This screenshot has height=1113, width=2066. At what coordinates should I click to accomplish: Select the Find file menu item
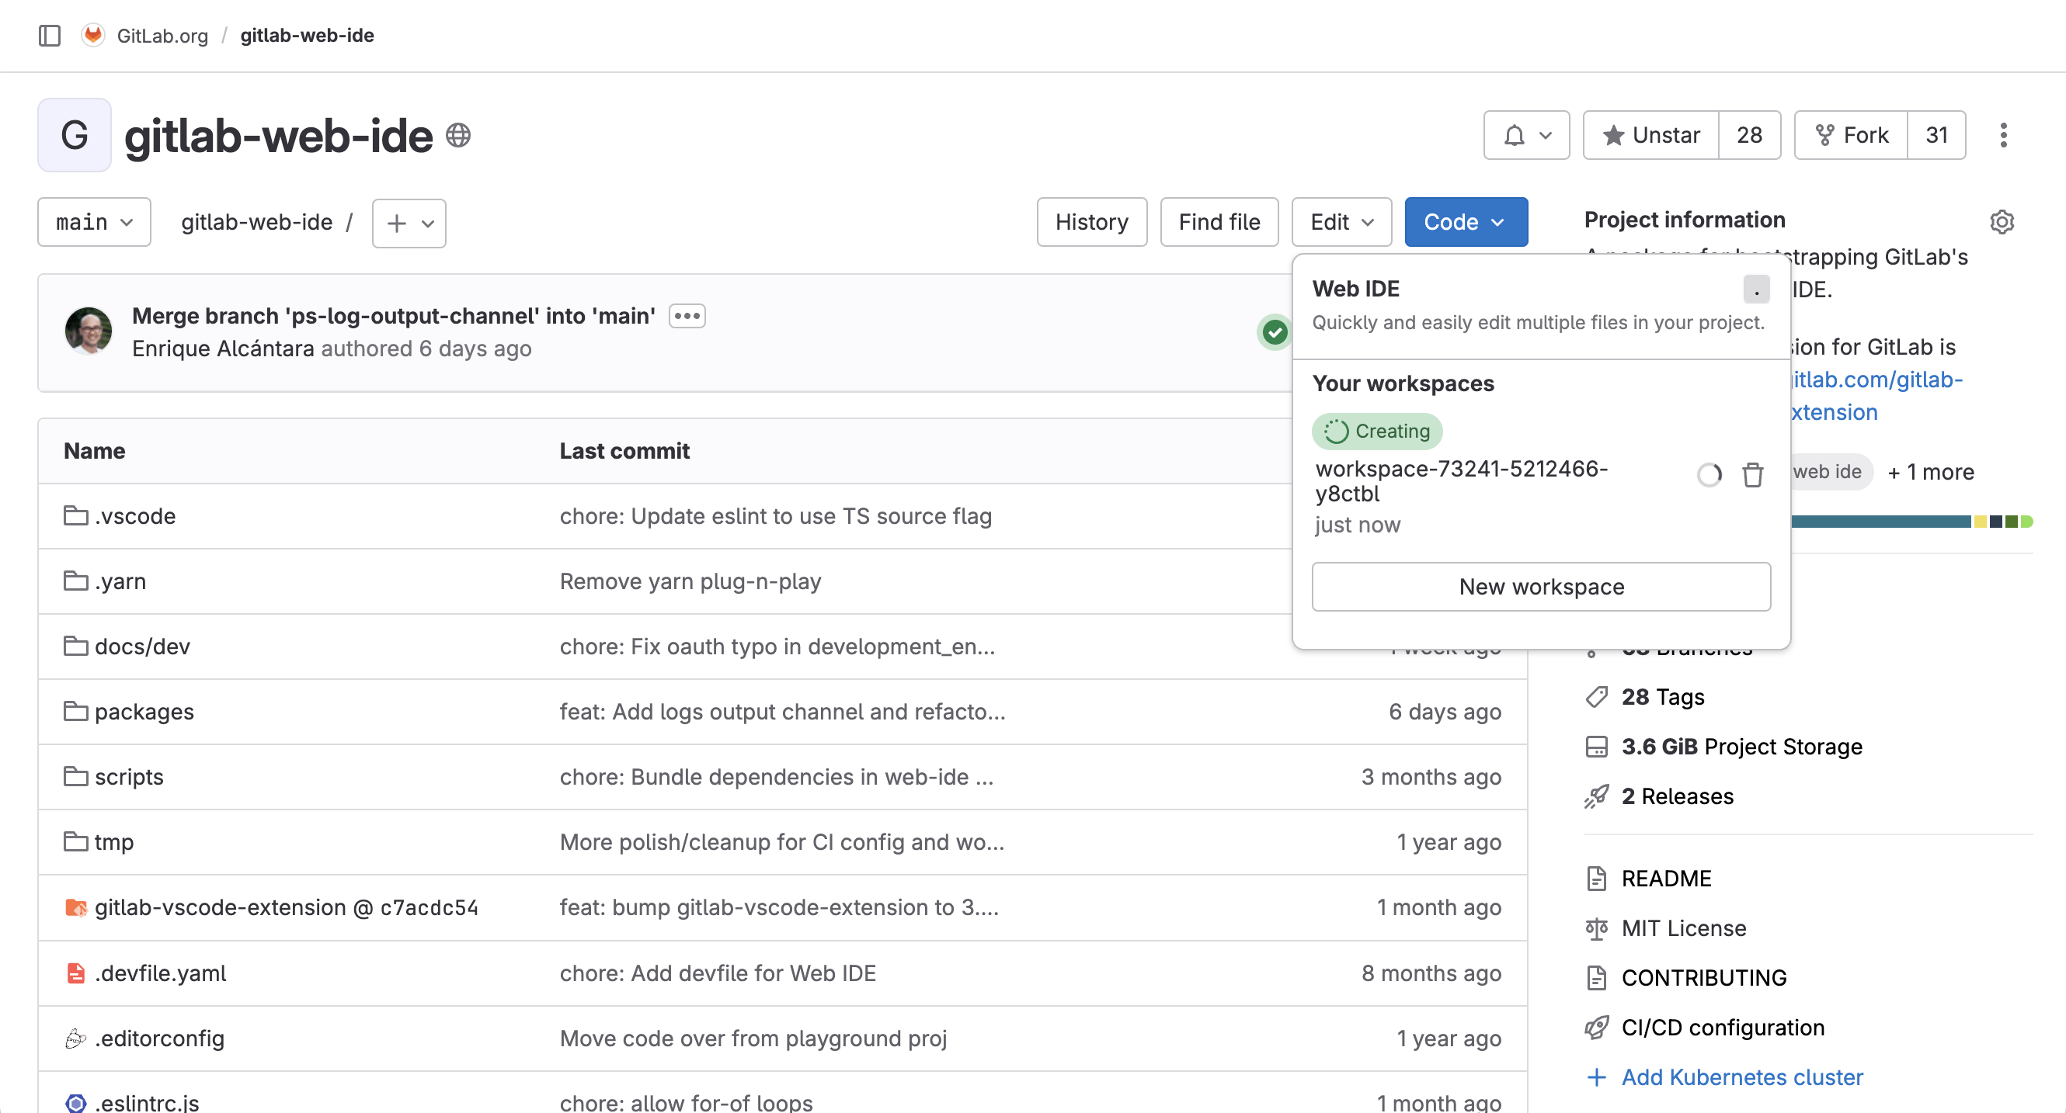(1217, 222)
